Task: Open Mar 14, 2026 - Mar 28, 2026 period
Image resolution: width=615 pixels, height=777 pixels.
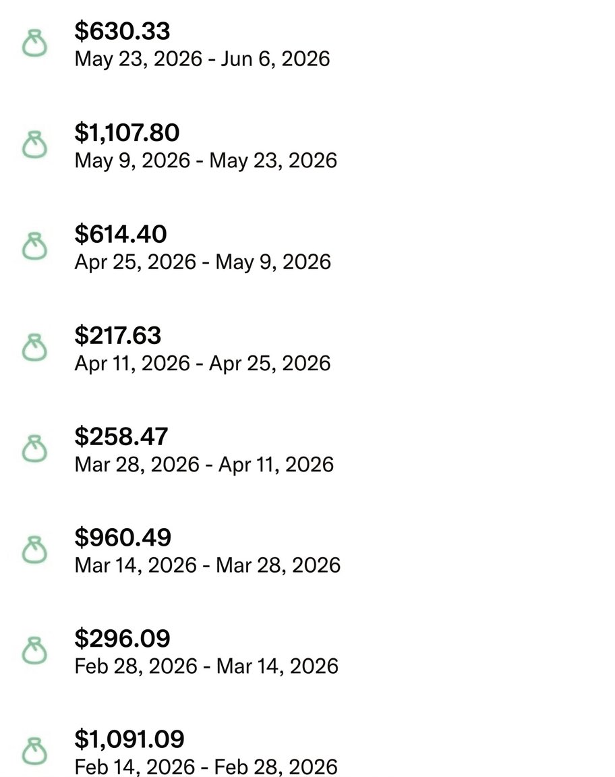Action: coord(208,565)
